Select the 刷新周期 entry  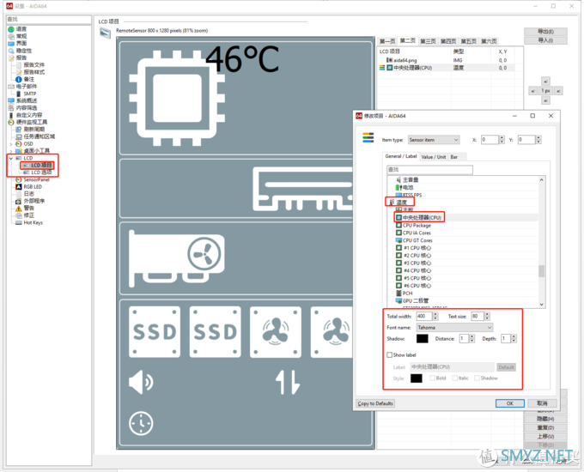click(x=33, y=130)
